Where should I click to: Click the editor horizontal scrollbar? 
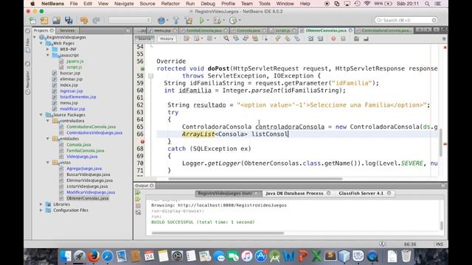tap(255, 179)
